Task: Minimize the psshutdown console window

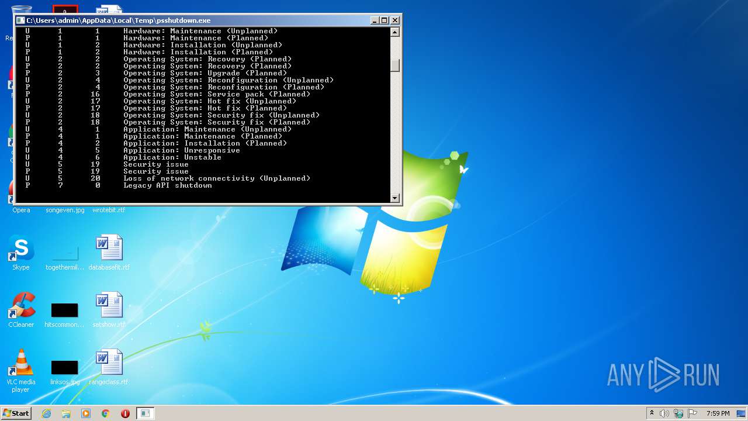Action: click(x=375, y=20)
